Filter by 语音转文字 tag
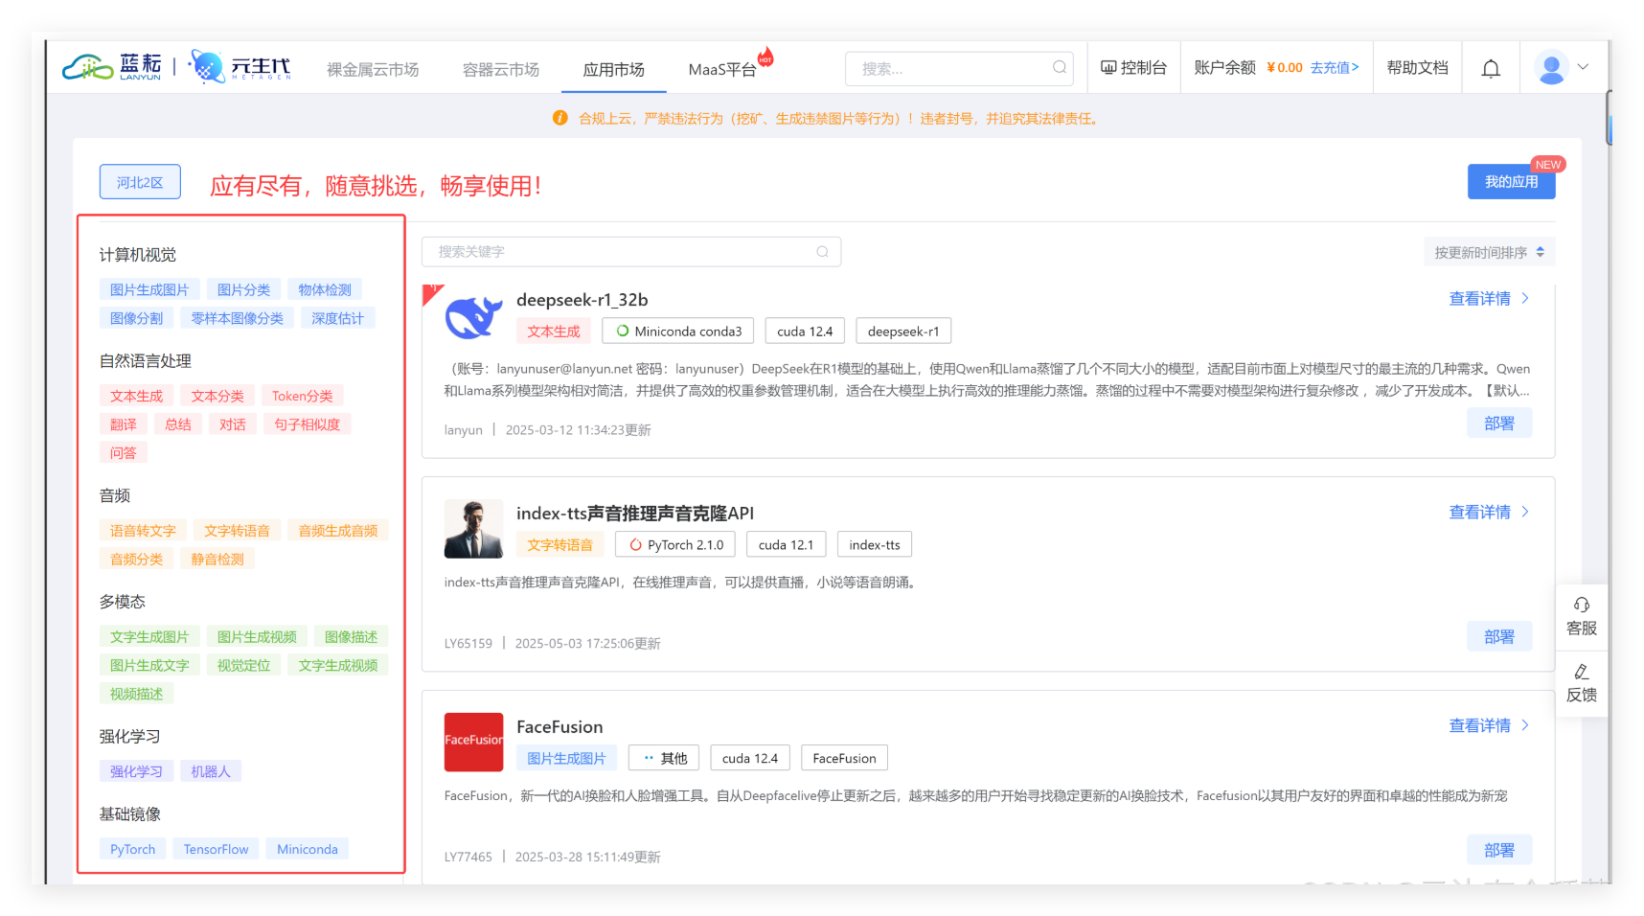 coord(143,531)
